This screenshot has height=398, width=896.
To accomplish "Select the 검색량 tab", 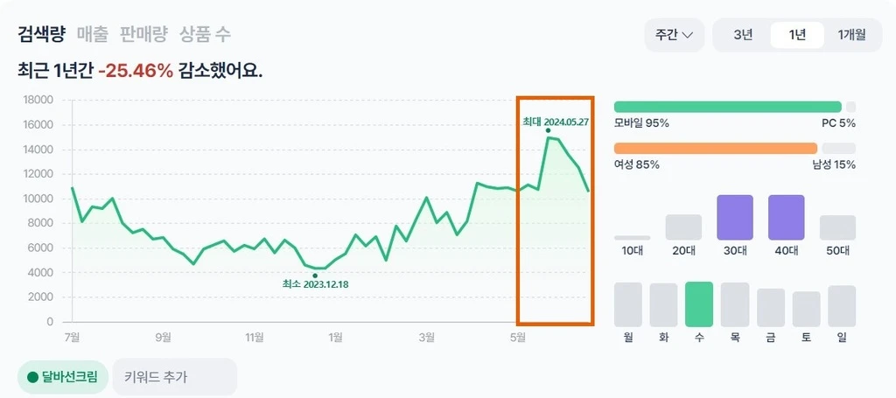I will pos(41,34).
